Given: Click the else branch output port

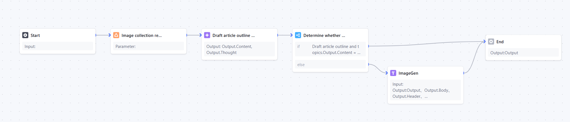Looking at the screenshot, I should (369, 64).
